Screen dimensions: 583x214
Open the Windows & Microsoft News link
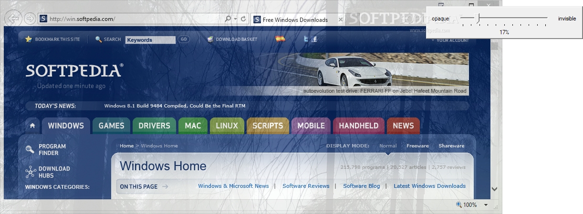click(x=233, y=186)
